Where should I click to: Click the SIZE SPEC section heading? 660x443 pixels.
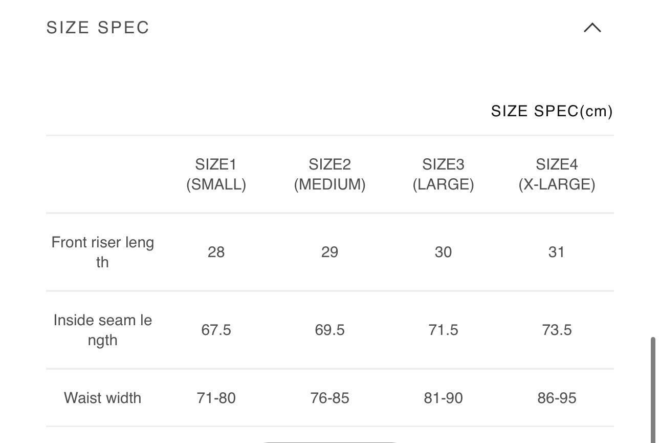pyautogui.click(x=98, y=28)
